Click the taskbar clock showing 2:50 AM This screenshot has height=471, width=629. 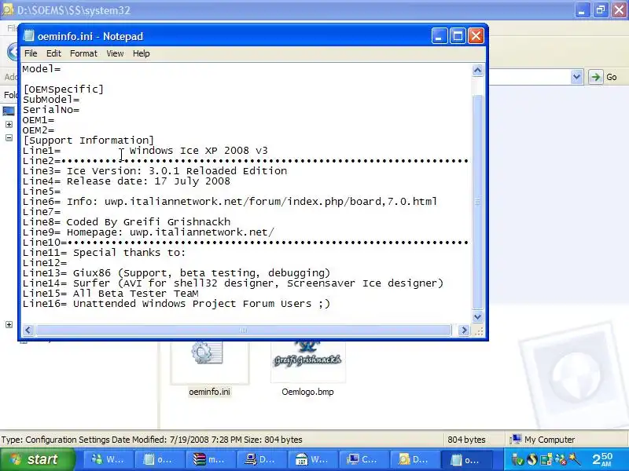point(602,459)
